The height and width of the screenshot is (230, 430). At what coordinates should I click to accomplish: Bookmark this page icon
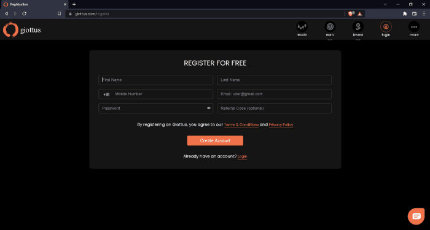coord(59,13)
